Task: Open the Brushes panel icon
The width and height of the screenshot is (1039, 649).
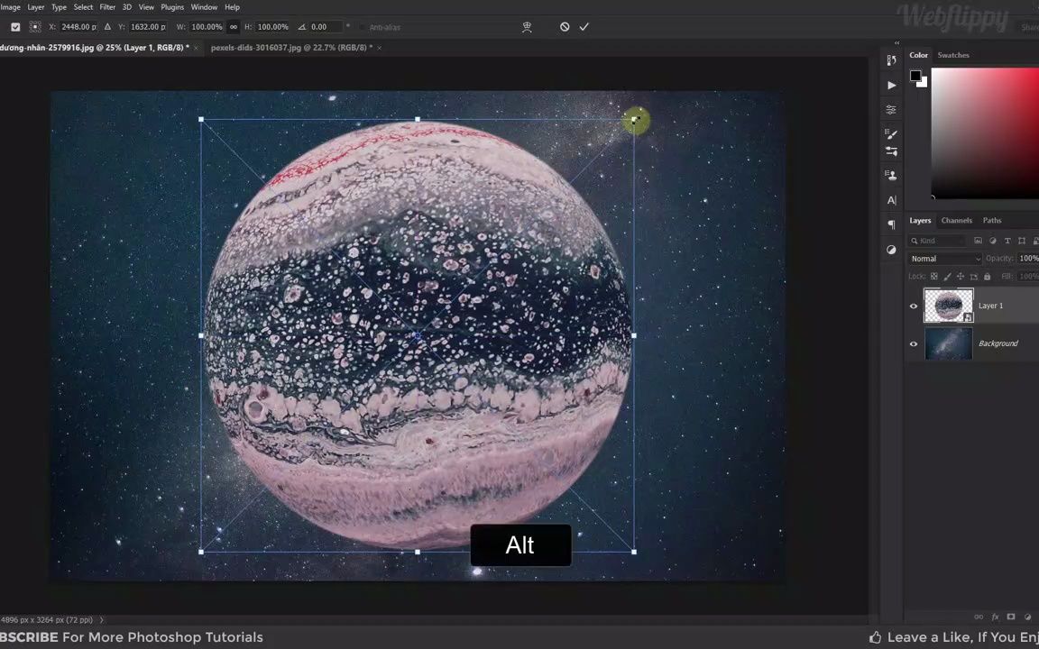Action: click(891, 133)
